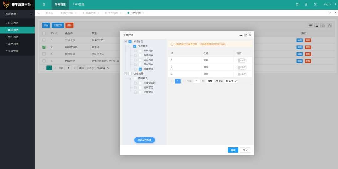Close the 菜单列表 tab

98,13
